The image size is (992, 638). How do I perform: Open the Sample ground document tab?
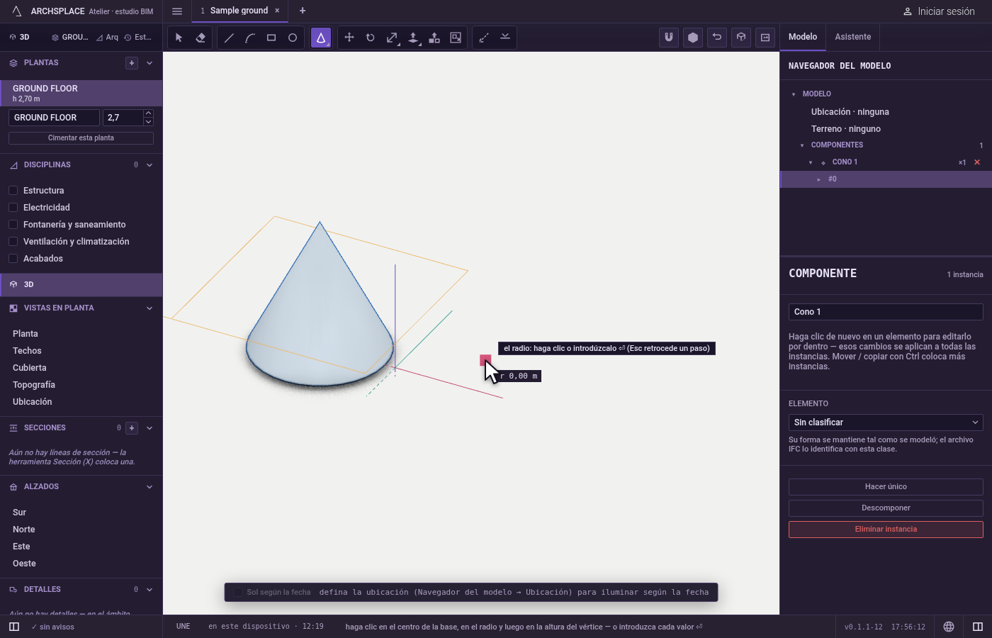point(239,11)
